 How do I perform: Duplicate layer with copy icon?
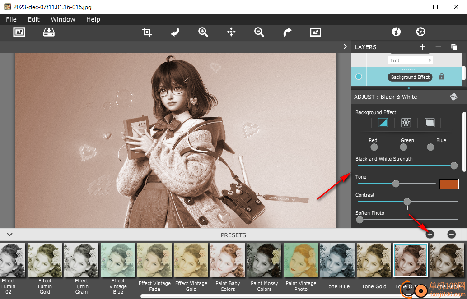tap(454, 47)
